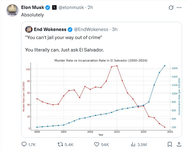Click the "Absolutely" post text
Image resolution: width=187 pixels, height=151 pixels.
click(x=33, y=15)
